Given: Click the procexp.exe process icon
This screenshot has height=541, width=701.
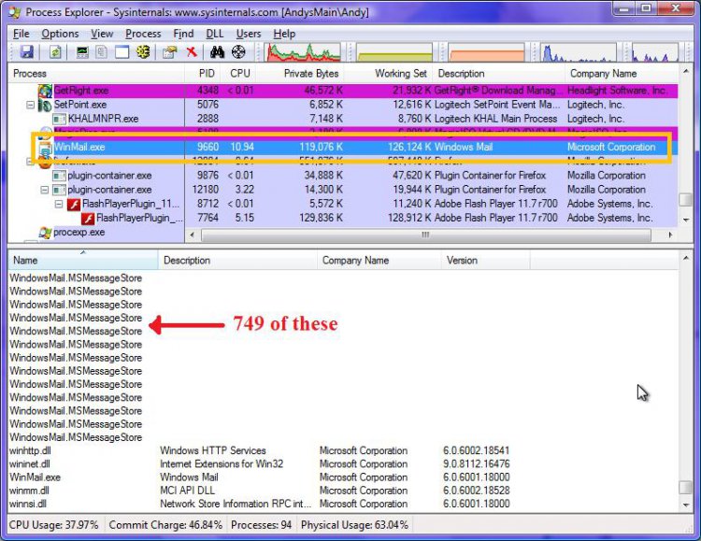Looking at the screenshot, I should pyautogui.click(x=45, y=233).
